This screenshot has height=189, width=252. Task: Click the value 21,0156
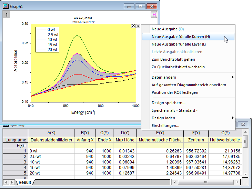pyautogui.click(x=225, y=151)
